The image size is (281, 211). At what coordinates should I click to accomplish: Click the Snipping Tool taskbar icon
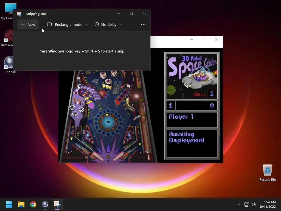pos(57,204)
